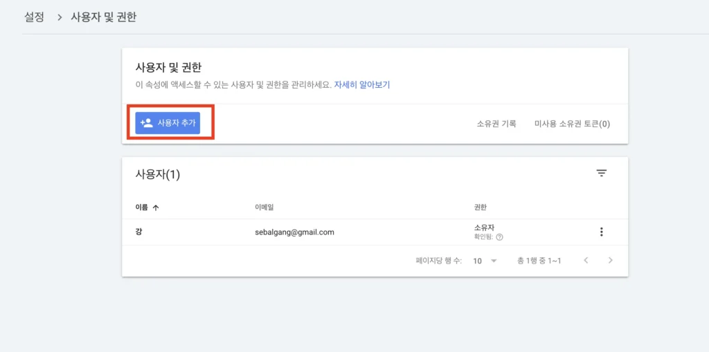Open the 자세히 알아보기 link
The height and width of the screenshot is (352, 709).
click(x=361, y=85)
